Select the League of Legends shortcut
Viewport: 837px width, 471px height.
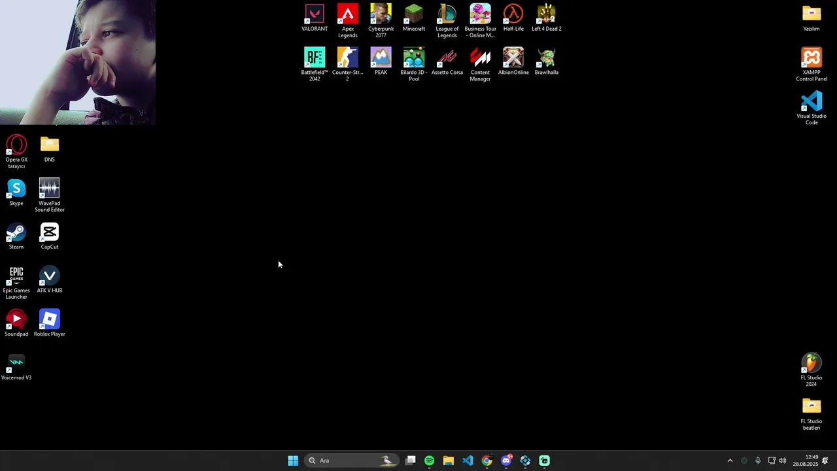pos(447,21)
